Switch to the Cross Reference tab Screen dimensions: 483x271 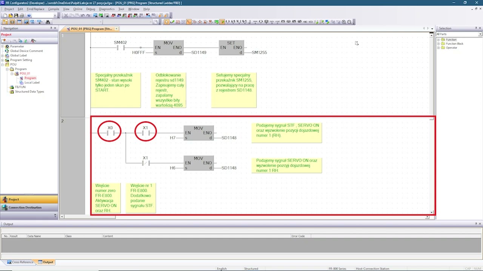pos(20,262)
